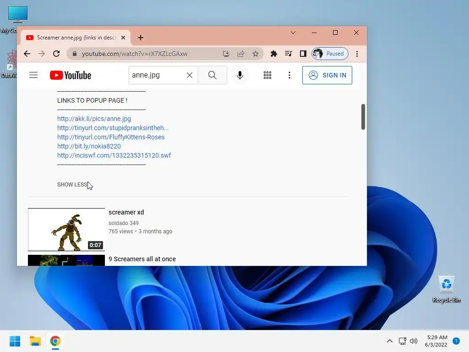Select the Recycle Bin desktop icon
Viewport: 469px width, 352px height.
[447, 289]
